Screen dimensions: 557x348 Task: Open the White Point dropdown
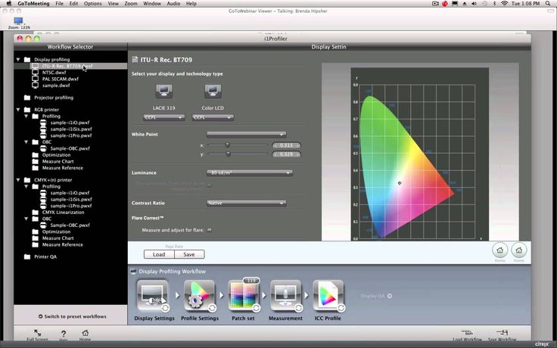247,134
